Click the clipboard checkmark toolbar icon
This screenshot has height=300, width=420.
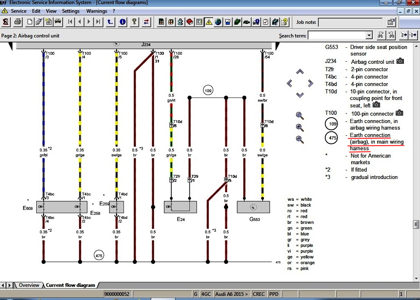(x=266, y=22)
